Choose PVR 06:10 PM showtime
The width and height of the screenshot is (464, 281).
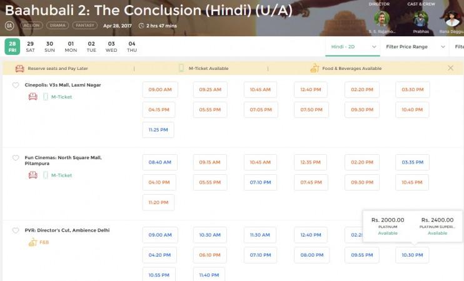pyautogui.click(x=210, y=255)
